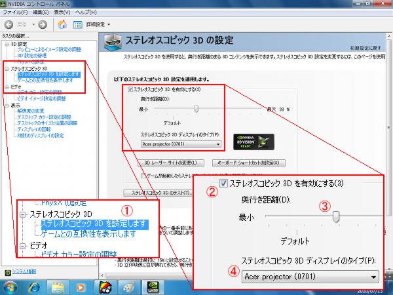Viewport: 393px width, 295px height.
Task: Click the 3D レーザー サイトの変更(L) button
Action: click(x=171, y=163)
